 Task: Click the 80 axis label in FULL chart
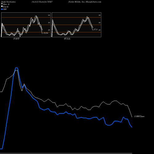99,15
